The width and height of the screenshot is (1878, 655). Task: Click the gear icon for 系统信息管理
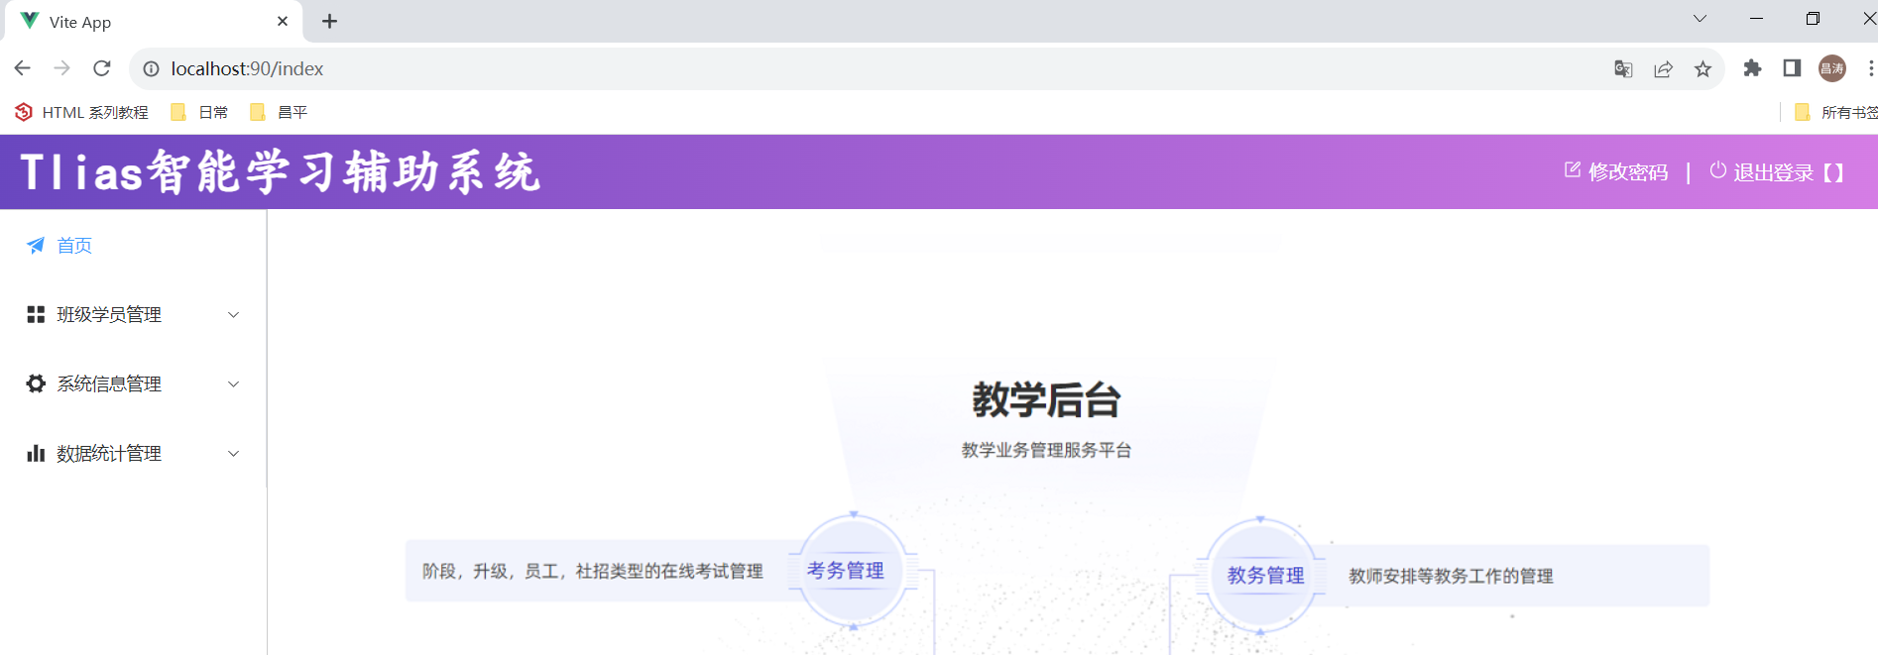[x=36, y=384]
